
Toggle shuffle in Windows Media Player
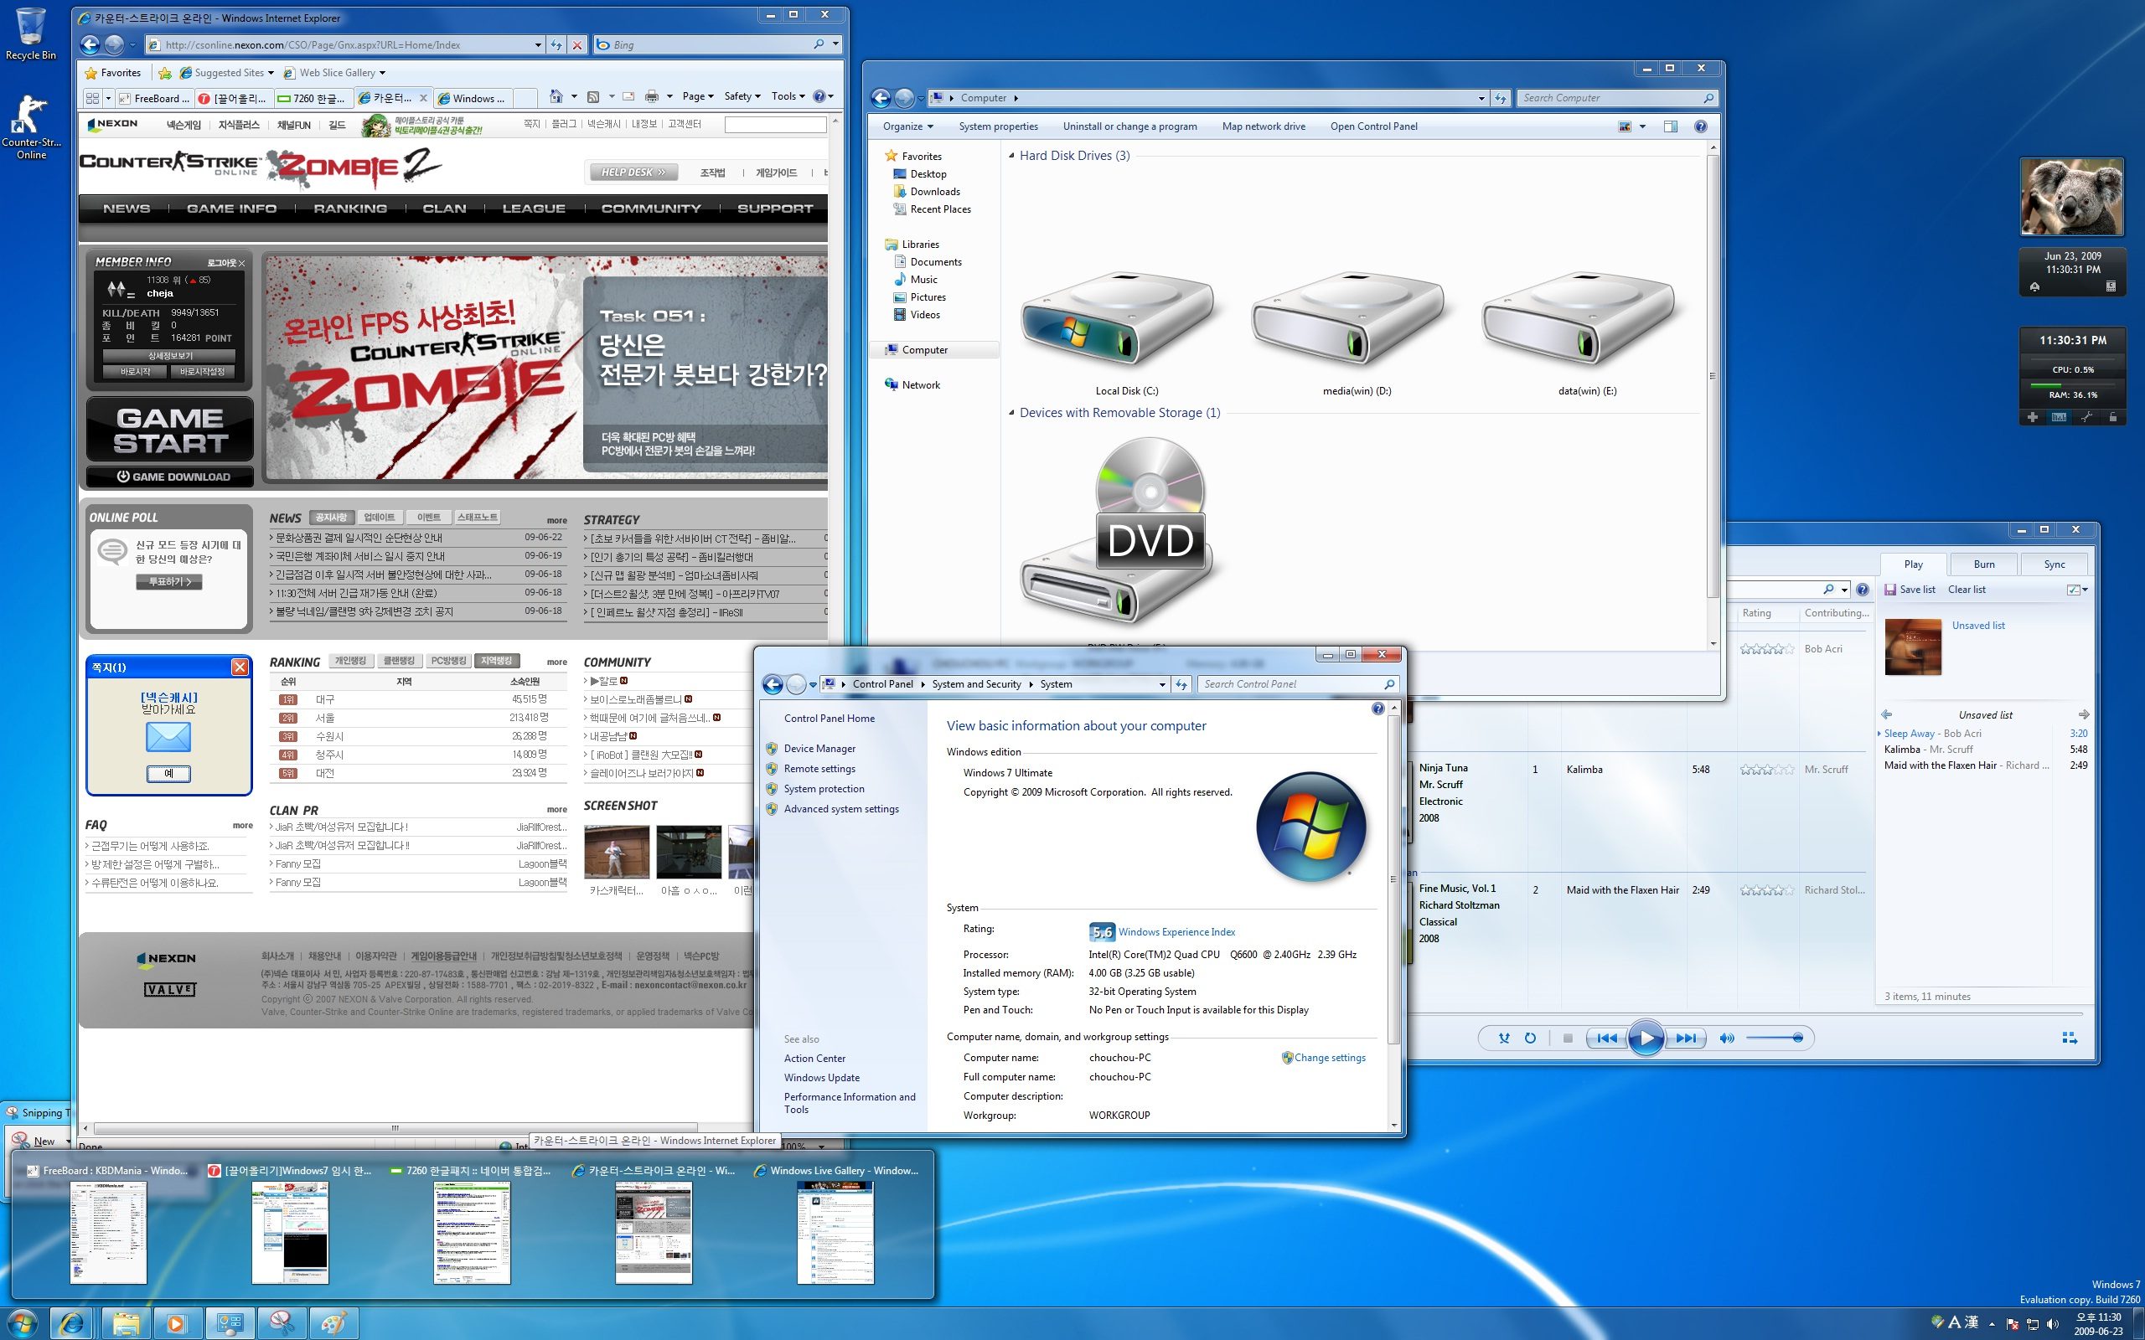[x=1503, y=1038]
